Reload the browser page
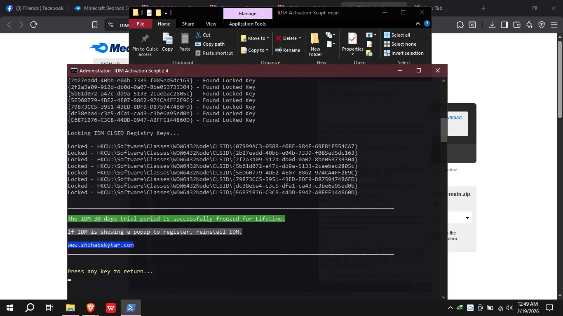563x316 pixels. point(34,25)
